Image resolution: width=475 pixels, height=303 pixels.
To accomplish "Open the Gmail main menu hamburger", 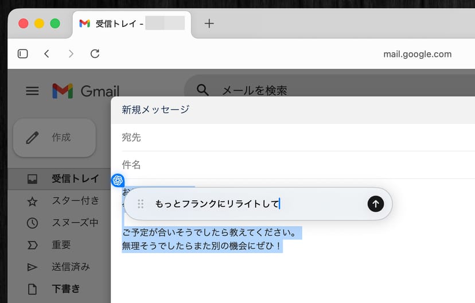I will click(x=33, y=91).
